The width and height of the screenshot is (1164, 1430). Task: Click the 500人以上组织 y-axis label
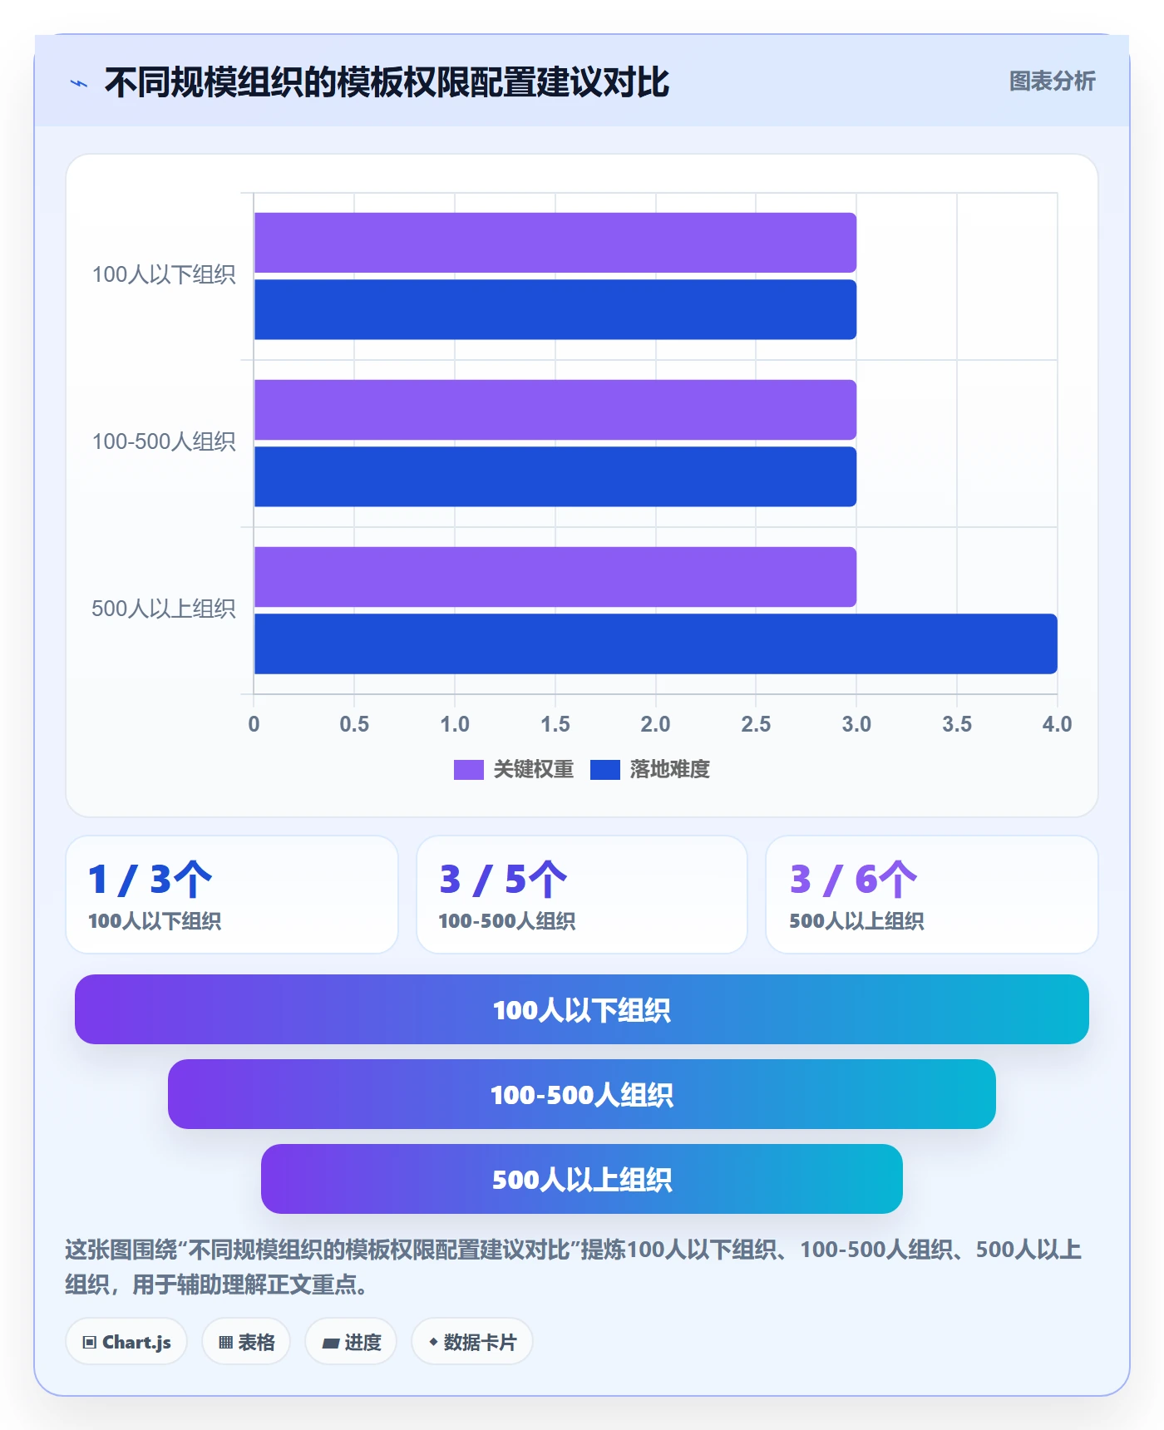pyautogui.click(x=164, y=609)
